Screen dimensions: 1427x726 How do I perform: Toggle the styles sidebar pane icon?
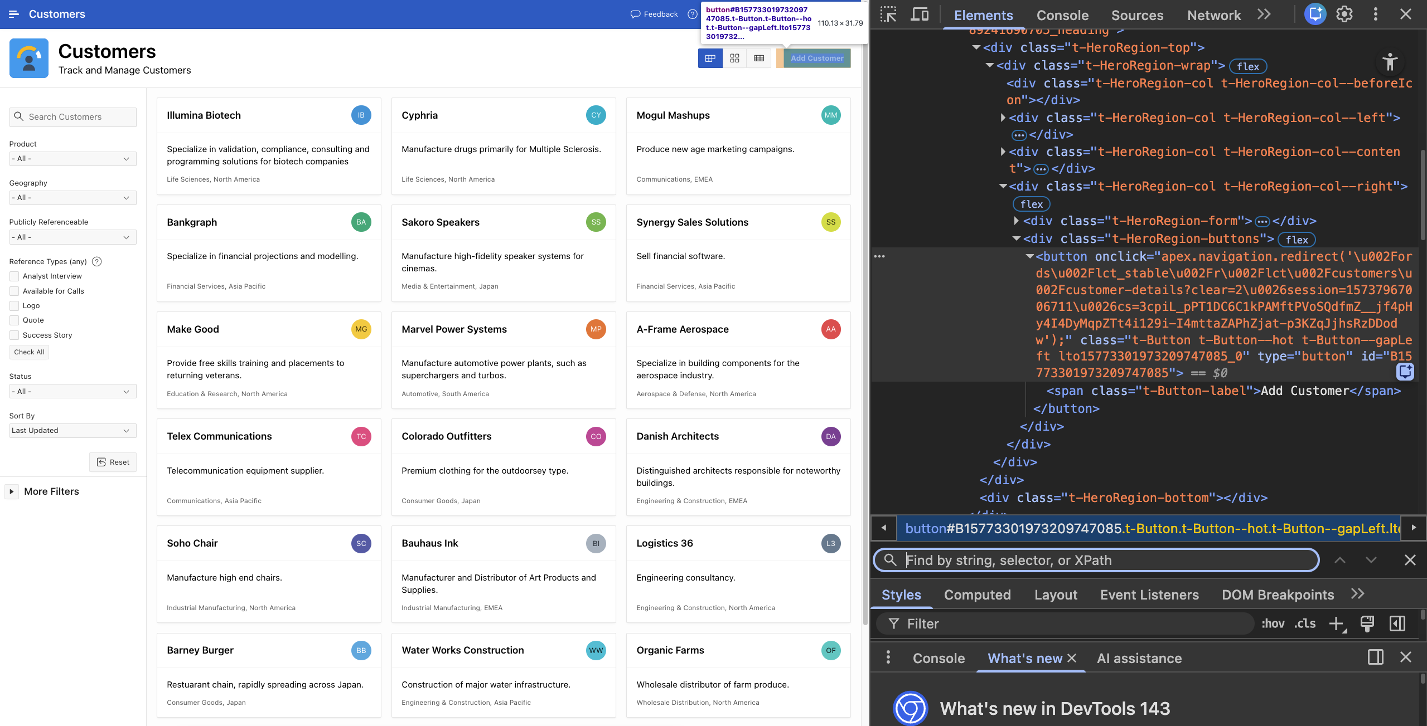1397,623
